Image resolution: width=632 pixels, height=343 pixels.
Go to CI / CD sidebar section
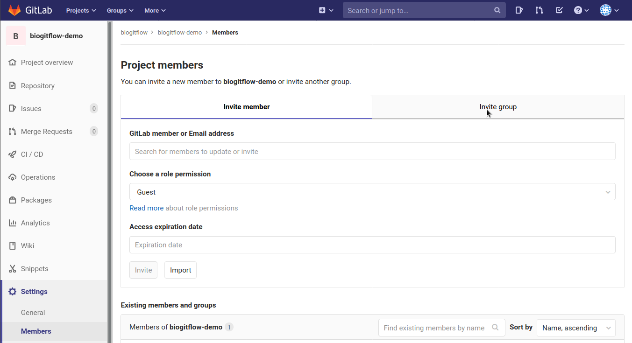32,154
